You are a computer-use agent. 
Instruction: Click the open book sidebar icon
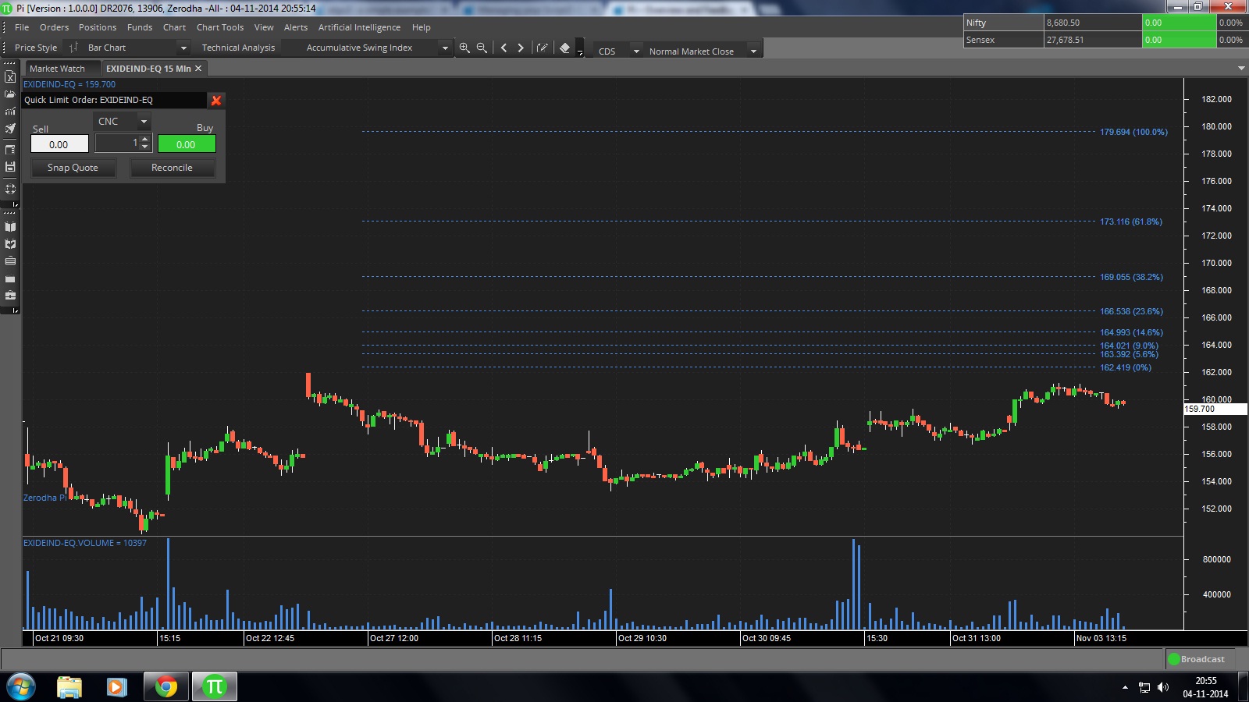pyautogui.click(x=10, y=227)
